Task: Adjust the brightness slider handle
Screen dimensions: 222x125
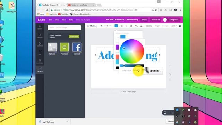Action: pyautogui.click(x=124, y=66)
